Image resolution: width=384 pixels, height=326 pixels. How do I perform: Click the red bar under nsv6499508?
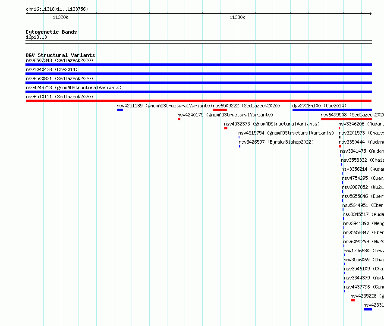[346, 119]
